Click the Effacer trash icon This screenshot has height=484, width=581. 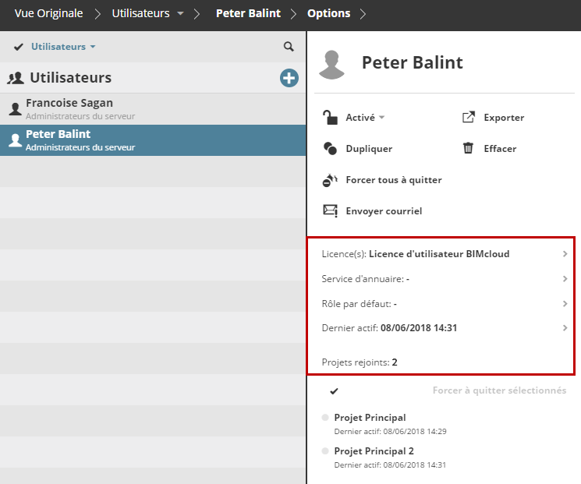(469, 148)
